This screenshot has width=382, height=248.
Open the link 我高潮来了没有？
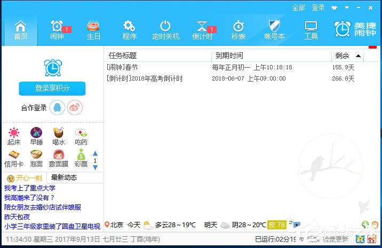point(29,197)
